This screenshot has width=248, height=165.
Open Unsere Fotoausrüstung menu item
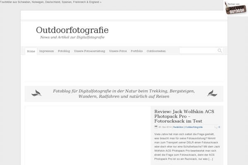tap(90, 51)
